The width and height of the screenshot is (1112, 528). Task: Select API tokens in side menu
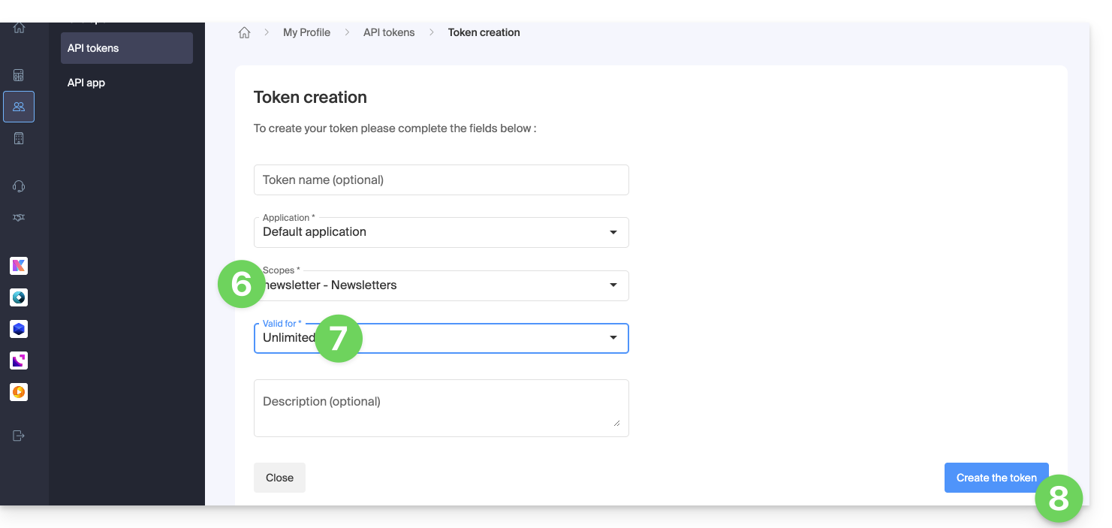pos(126,48)
